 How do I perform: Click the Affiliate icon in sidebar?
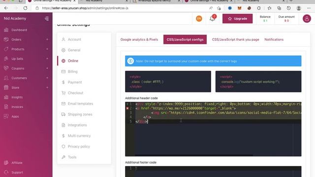click(x=6, y=163)
